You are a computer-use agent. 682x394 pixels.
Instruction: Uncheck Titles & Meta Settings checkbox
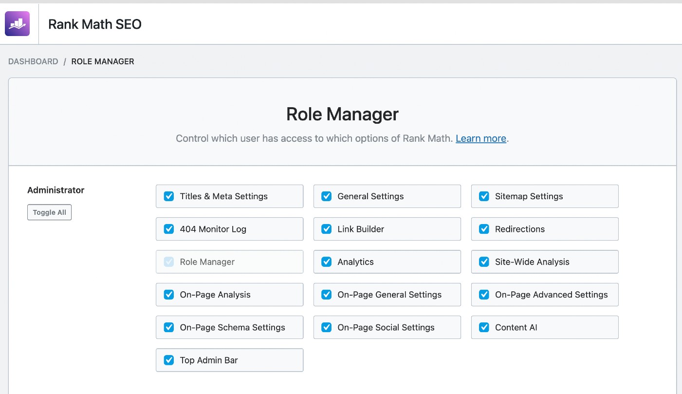(x=169, y=196)
